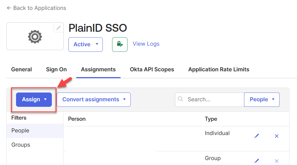Click the PlainID SSO title
Viewport: 297px width, 165px height.
(98, 28)
